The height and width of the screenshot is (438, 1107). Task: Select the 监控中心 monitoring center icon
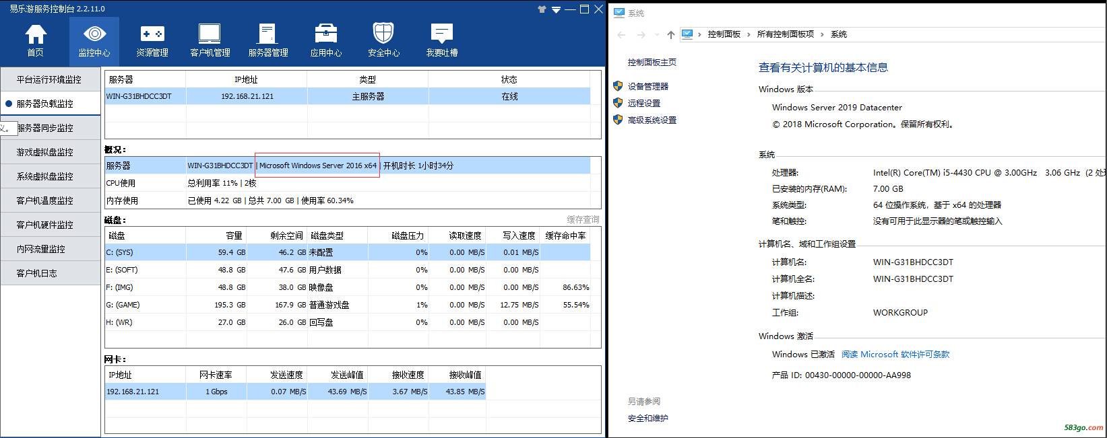click(x=94, y=40)
